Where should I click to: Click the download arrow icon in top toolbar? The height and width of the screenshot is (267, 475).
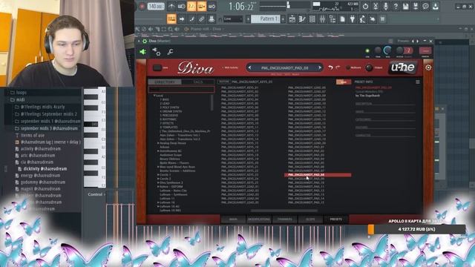pyautogui.click(x=436, y=6)
